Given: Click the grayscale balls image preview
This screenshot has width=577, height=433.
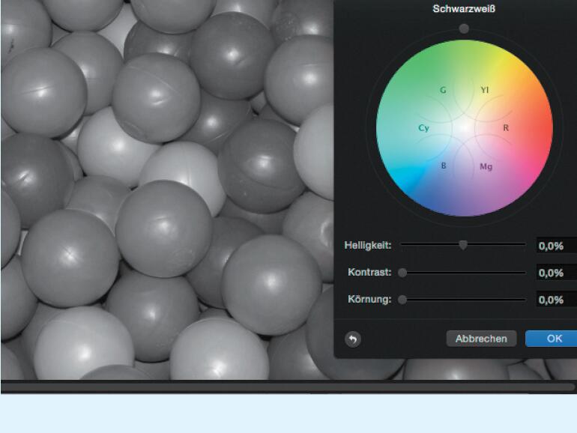Looking at the screenshot, I should 165,195.
